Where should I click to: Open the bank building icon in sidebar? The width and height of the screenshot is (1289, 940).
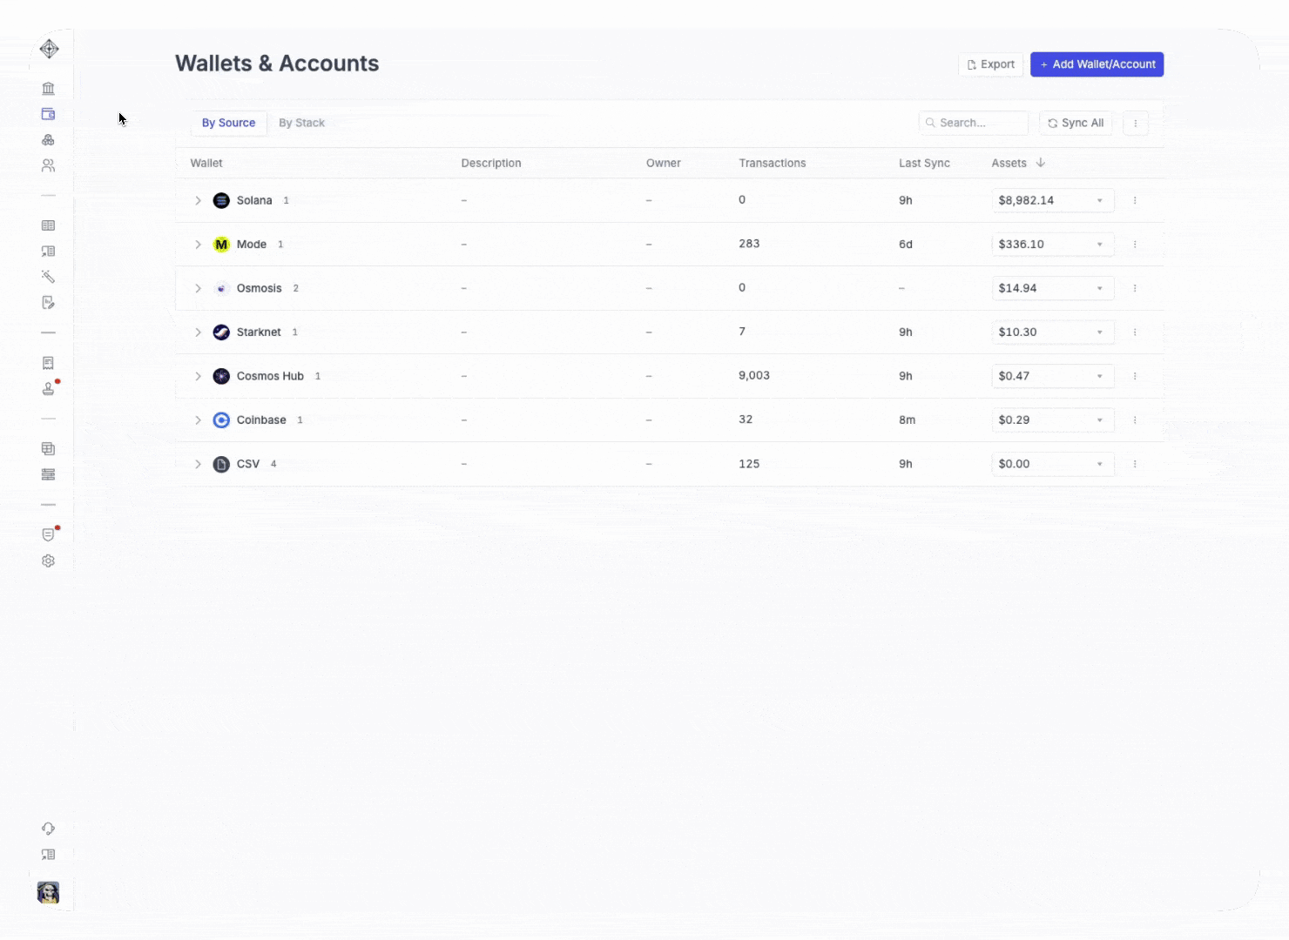coord(48,88)
